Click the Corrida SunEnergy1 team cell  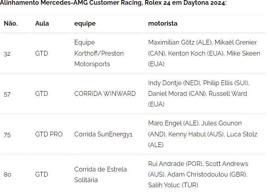103,134
